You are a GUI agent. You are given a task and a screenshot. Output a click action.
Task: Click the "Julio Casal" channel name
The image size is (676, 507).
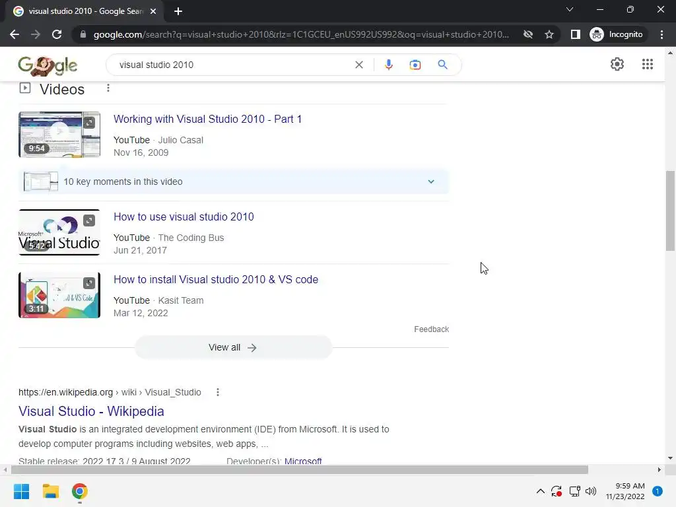181,140
